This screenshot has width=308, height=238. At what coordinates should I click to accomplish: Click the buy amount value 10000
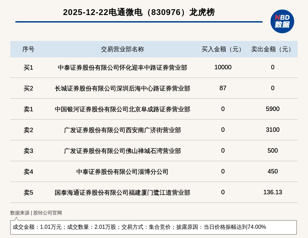223,67
